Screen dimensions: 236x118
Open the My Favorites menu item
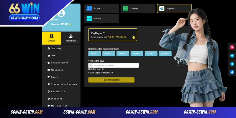pos(61,105)
